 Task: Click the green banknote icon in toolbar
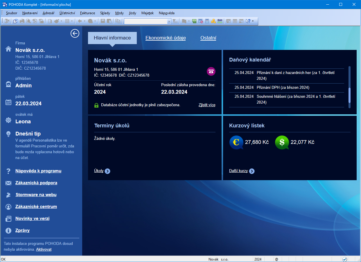click(x=194, y=21)
